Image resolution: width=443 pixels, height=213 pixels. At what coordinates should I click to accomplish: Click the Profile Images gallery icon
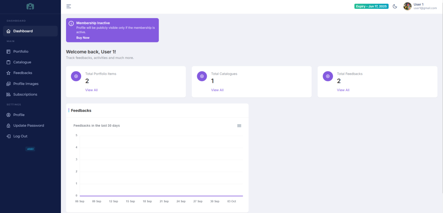click(8, 84)
